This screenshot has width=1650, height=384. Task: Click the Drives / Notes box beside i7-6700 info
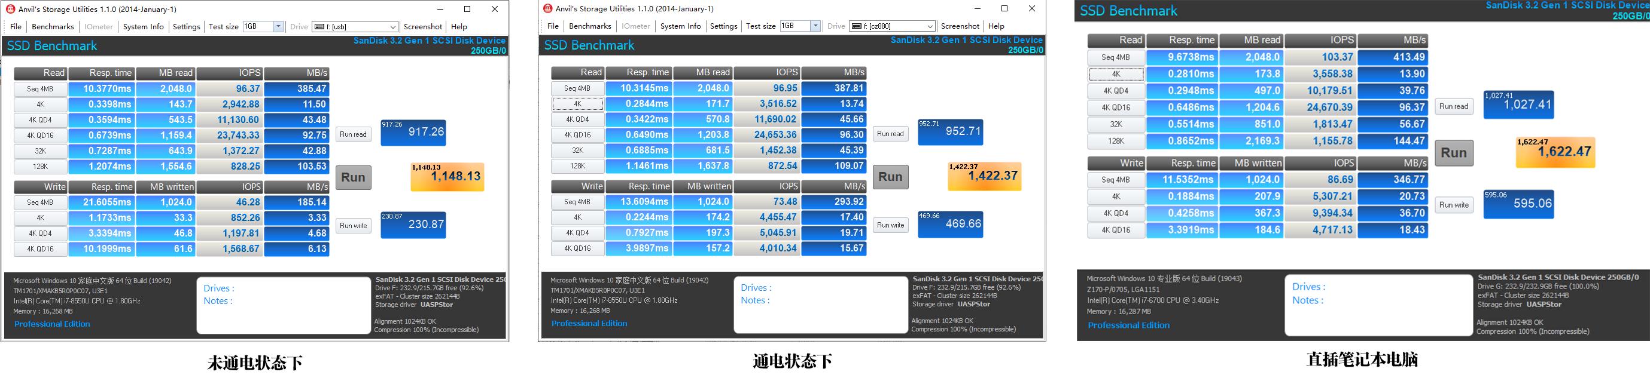click(1379, 305)
